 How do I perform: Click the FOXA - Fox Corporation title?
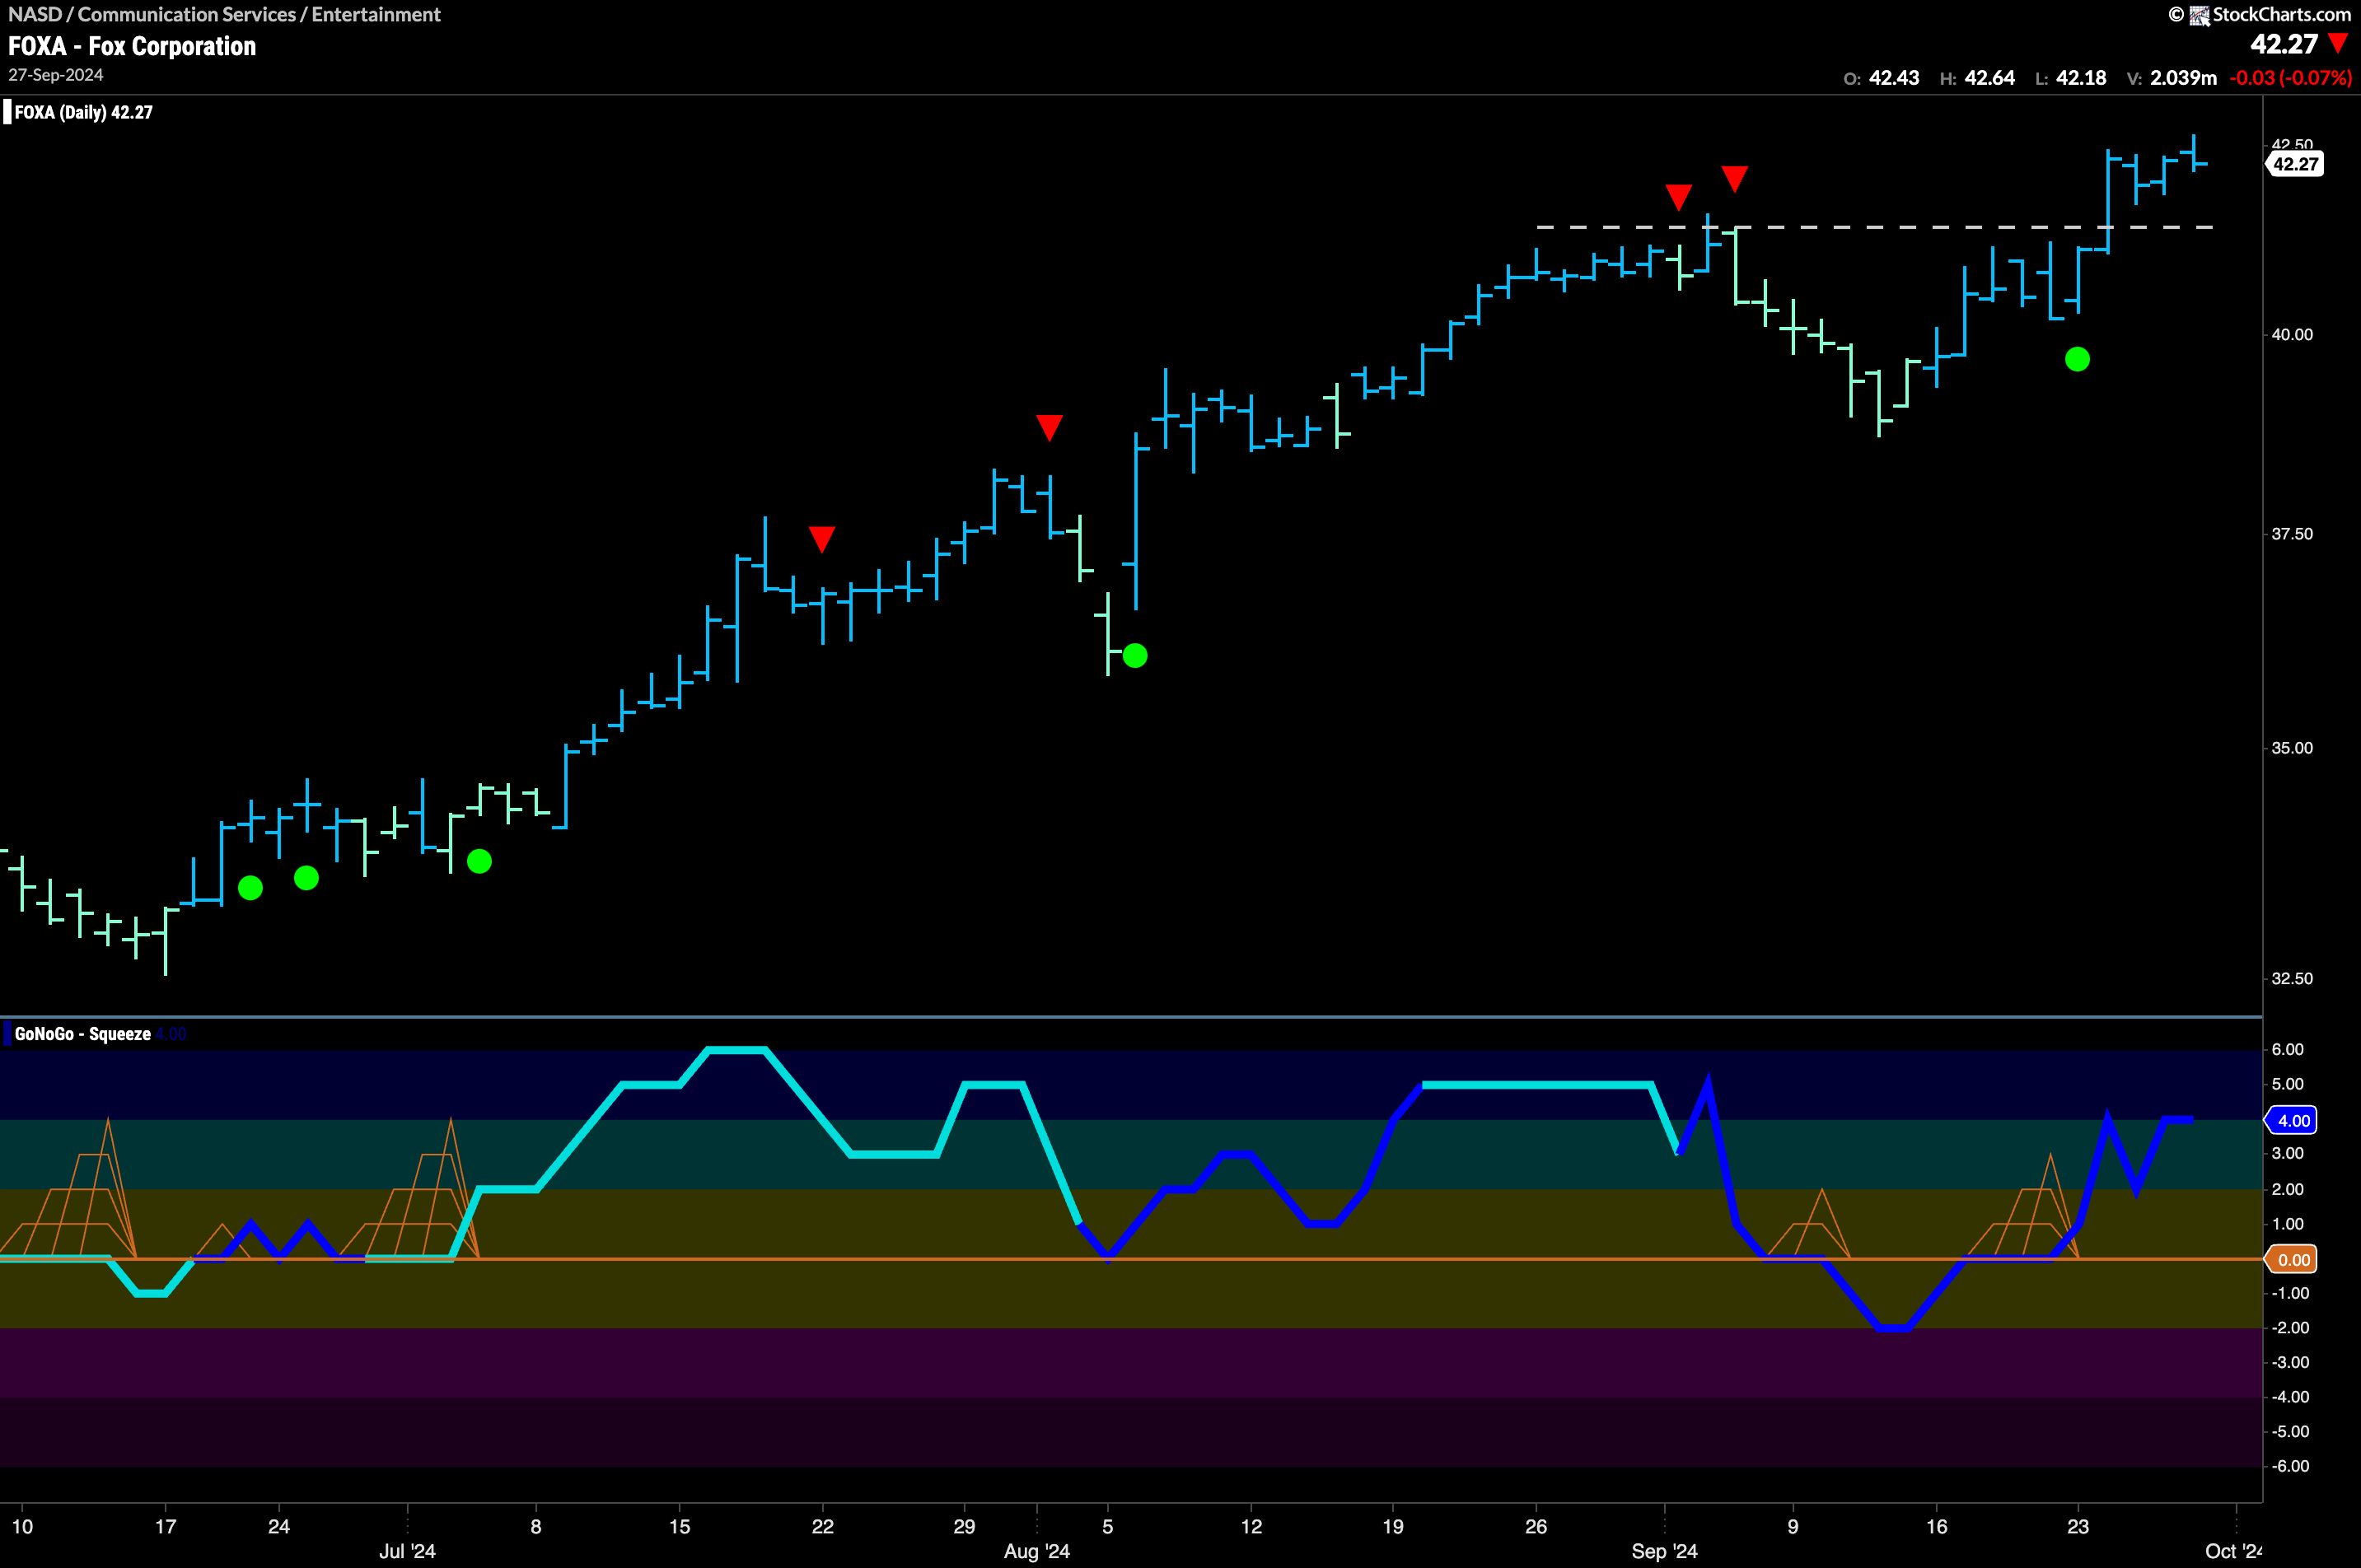pyautogui.click(x=132, y=46)
